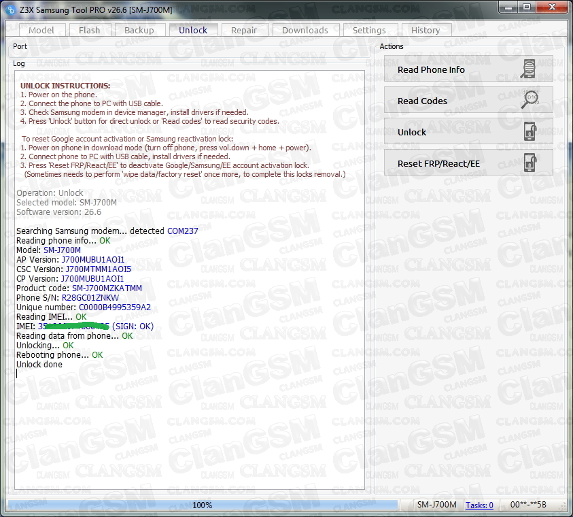This screenshot has width=573, height=517.
Task: Maximize the Z3X Samsung Tool window
Action: (x=527, y=7)
